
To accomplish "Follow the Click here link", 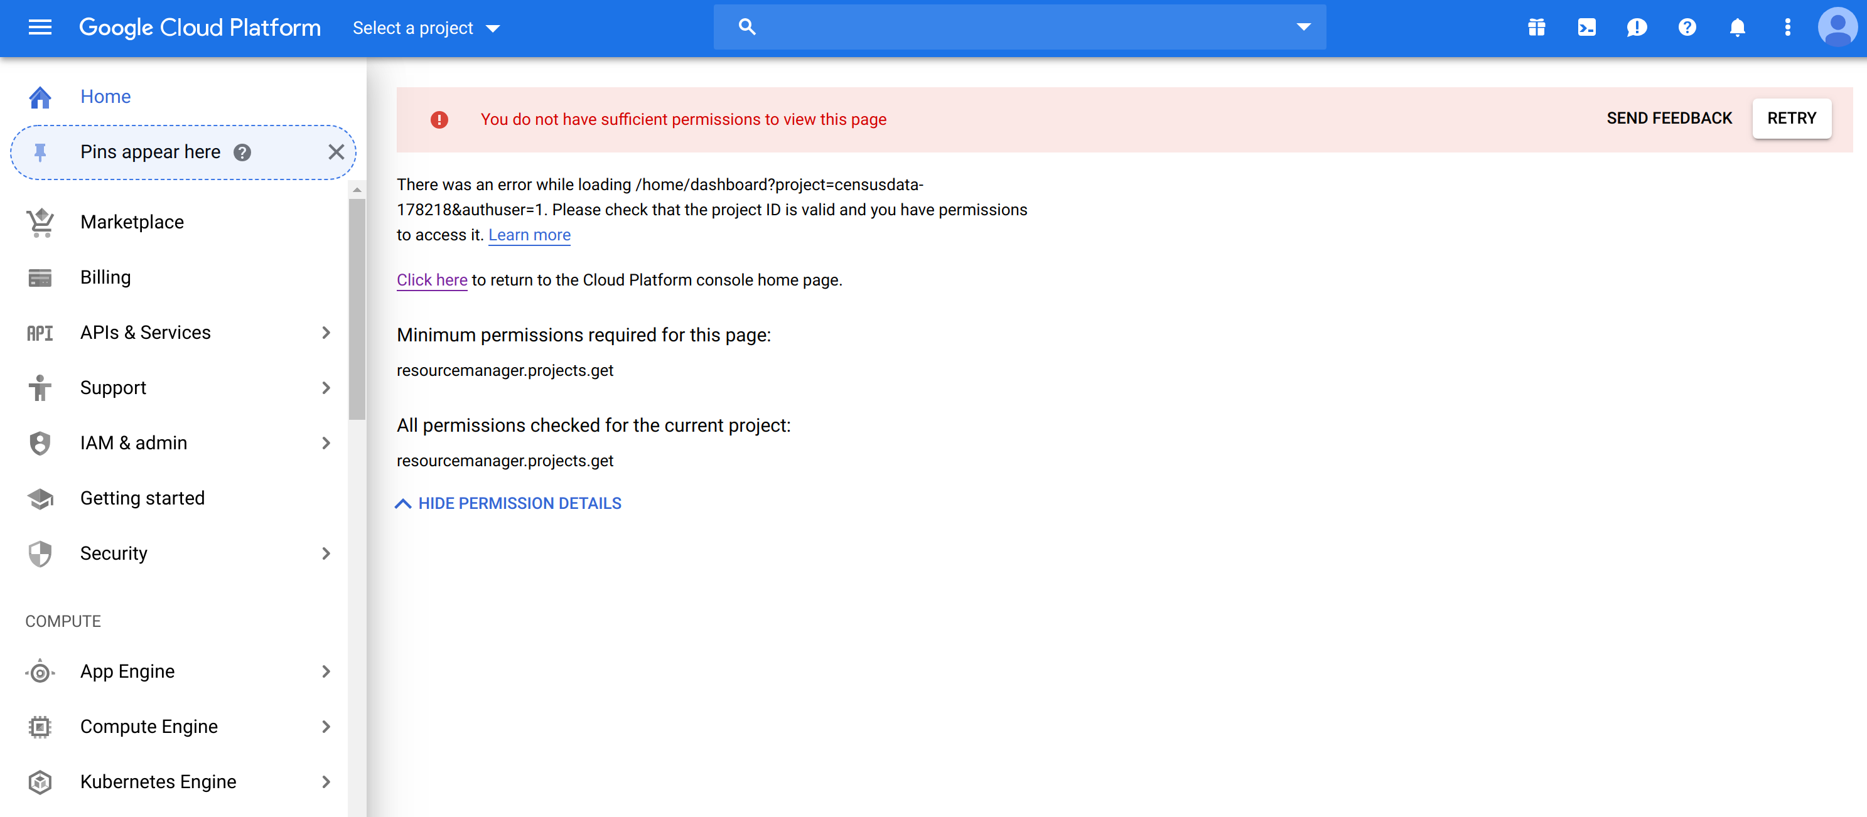I will coord(432,280).
